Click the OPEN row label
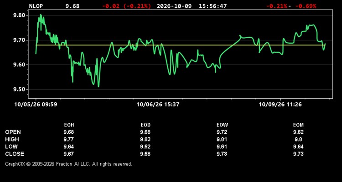 point(13,132)
